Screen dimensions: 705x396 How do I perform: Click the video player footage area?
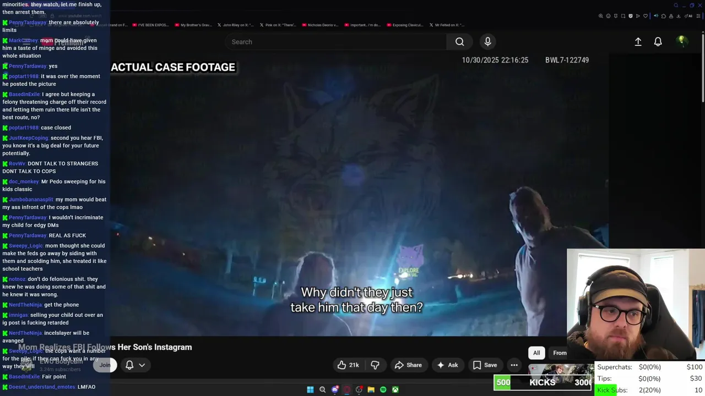(359, 195)
